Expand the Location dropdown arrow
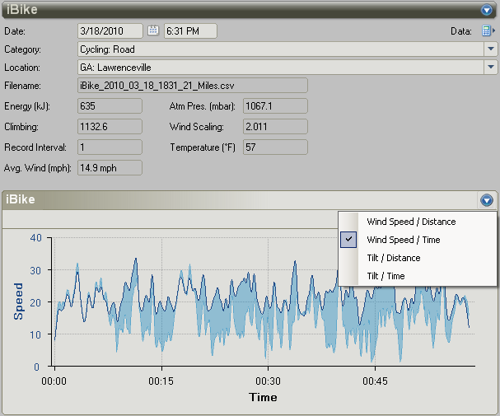This screenshot has width=500, height=416. pos(491,68)
